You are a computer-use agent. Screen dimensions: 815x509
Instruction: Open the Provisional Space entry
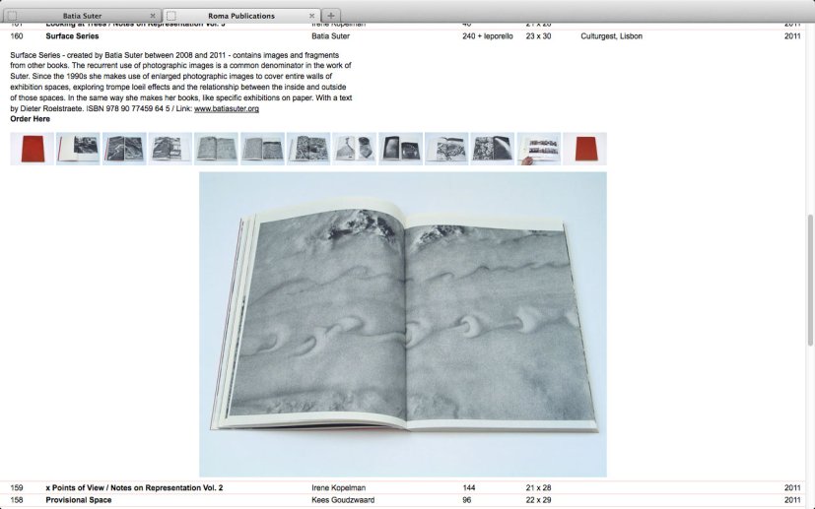click(79, 500)
